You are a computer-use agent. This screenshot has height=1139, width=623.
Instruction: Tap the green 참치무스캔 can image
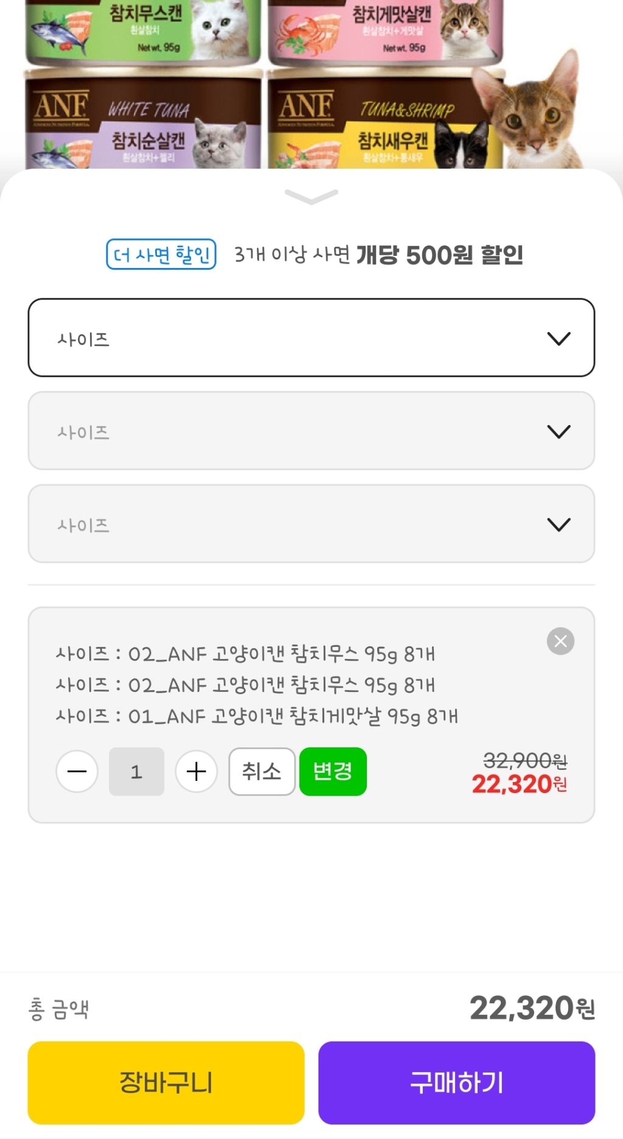(x=143, y=30)
